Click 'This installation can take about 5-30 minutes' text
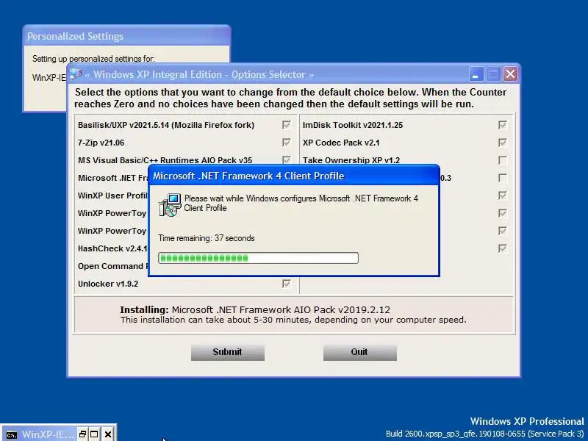The height and width of the screenshot is (441, 588). (293, 320)
